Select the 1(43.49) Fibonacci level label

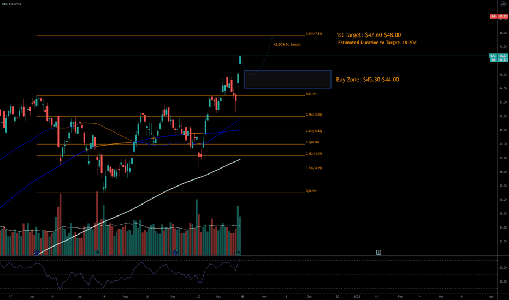311,94
